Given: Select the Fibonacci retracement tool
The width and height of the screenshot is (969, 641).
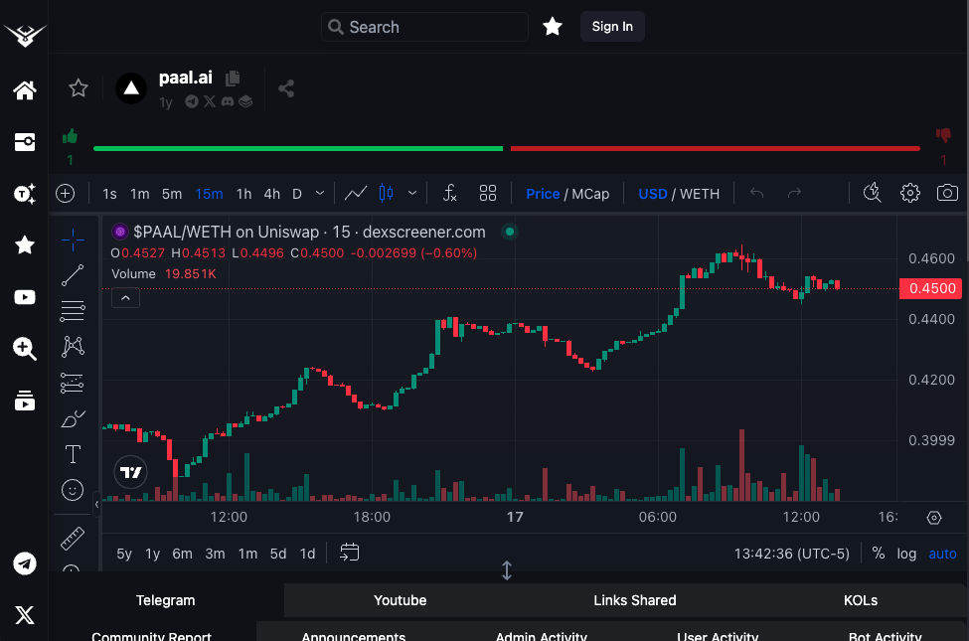Looking at the screenshot, I should click(73, 310).
